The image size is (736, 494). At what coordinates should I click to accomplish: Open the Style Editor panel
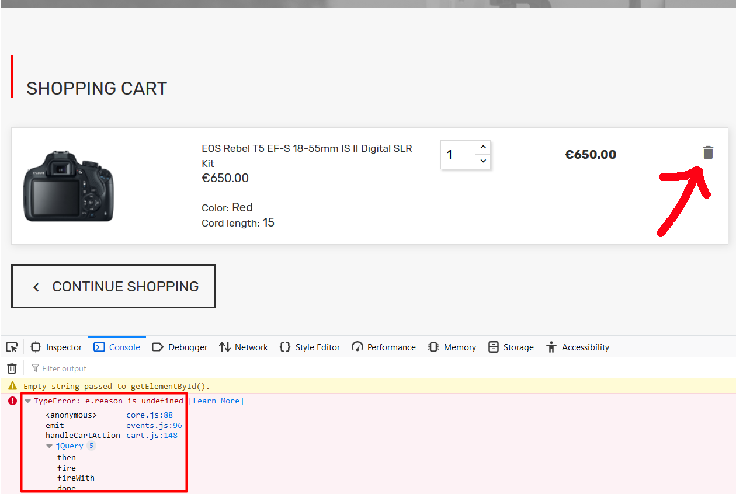click(310, 347)
